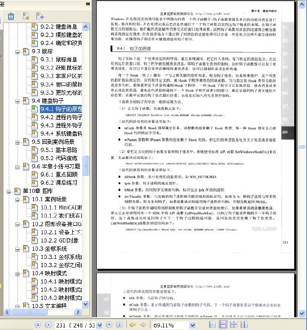Click document vertical scrollbar thumb

pos(302,147)
